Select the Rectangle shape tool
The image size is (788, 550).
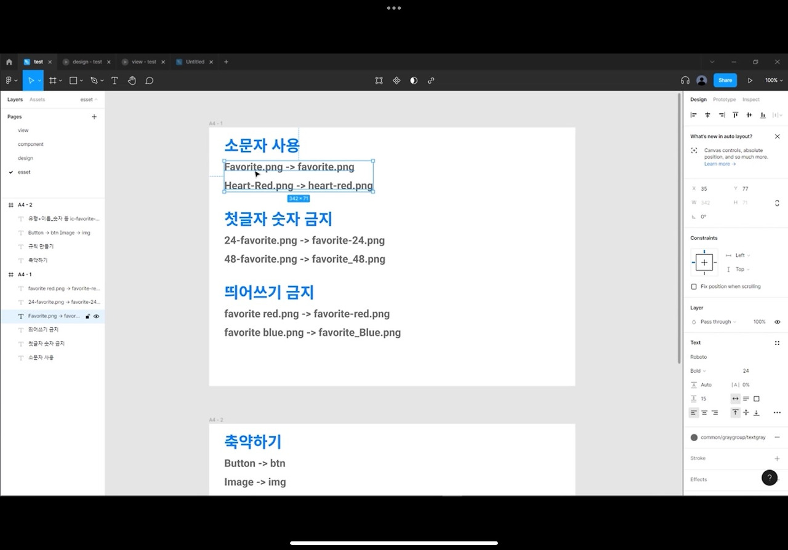(73, 81)
